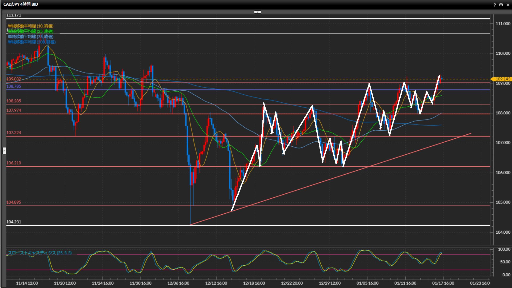The width and height of the screenshot is (512, 288).
Task: Expand the left side panel arrow
Action: pos(4,151)
